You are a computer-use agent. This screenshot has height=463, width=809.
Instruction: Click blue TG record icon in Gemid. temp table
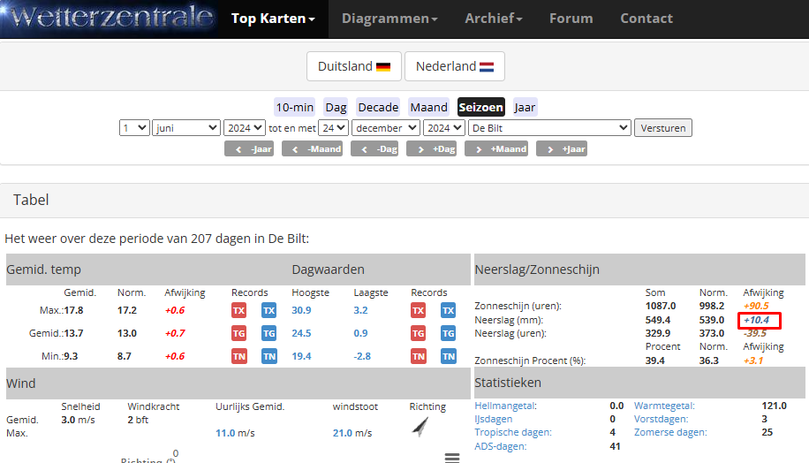pos(268,333)
